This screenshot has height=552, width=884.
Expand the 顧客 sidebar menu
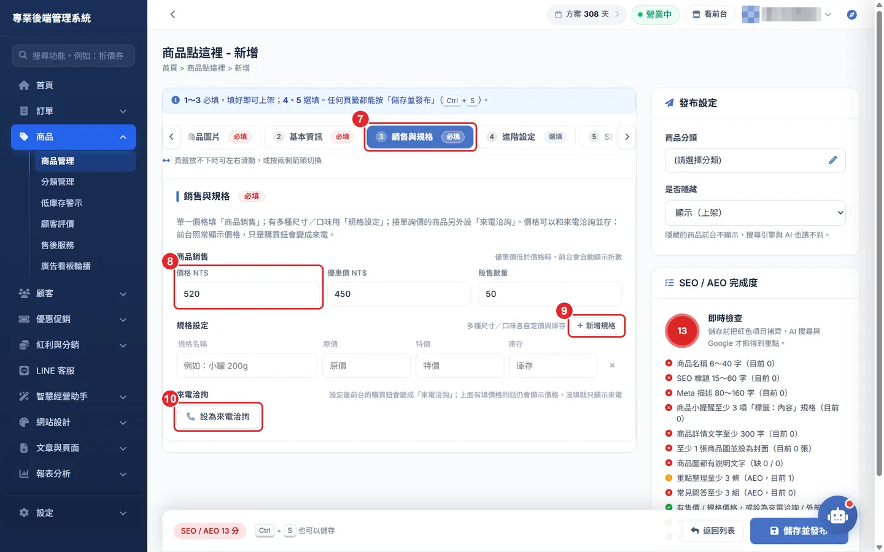click(x=74, y=293)
